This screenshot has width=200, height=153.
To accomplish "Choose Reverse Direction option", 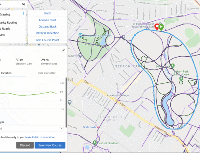I will pos(48,33).
